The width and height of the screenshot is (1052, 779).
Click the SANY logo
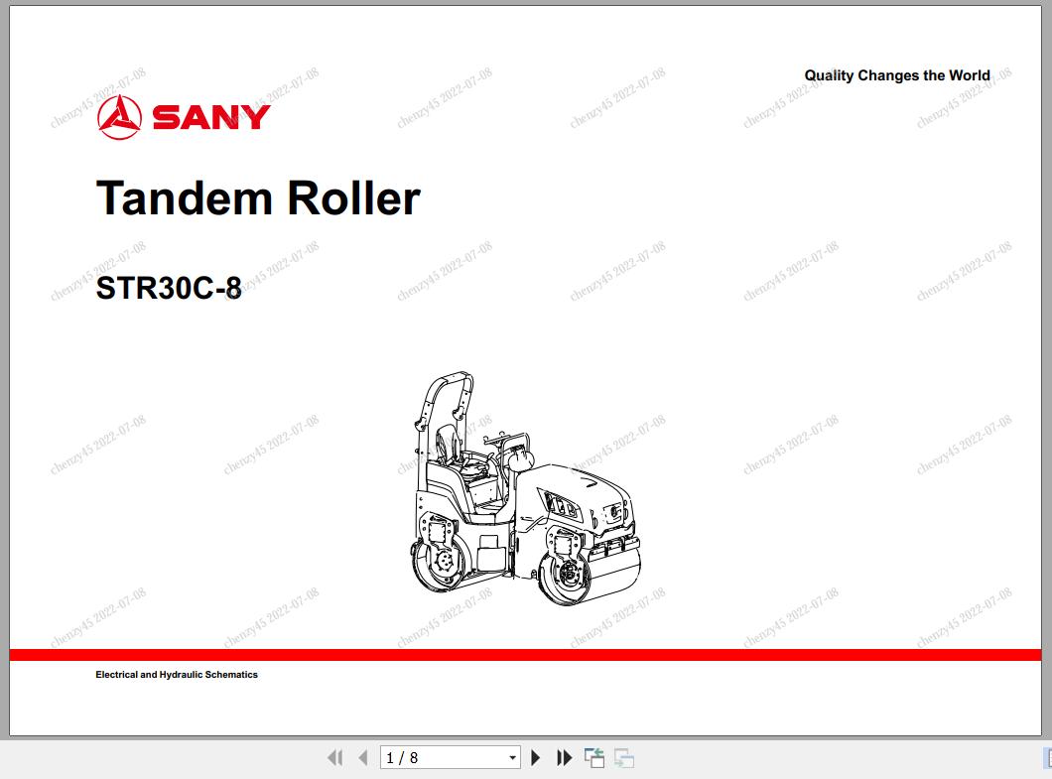184,117
